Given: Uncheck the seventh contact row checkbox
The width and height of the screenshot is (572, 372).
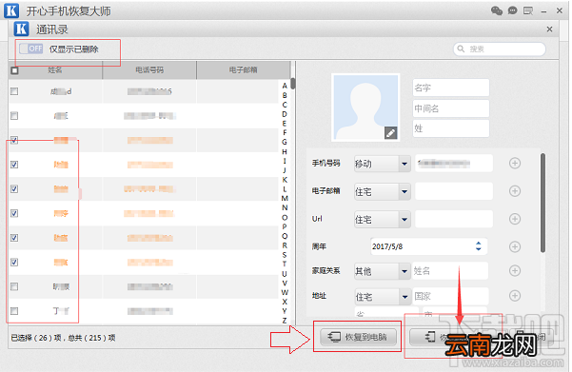Looking at the screenshot, I should point(14,238).
